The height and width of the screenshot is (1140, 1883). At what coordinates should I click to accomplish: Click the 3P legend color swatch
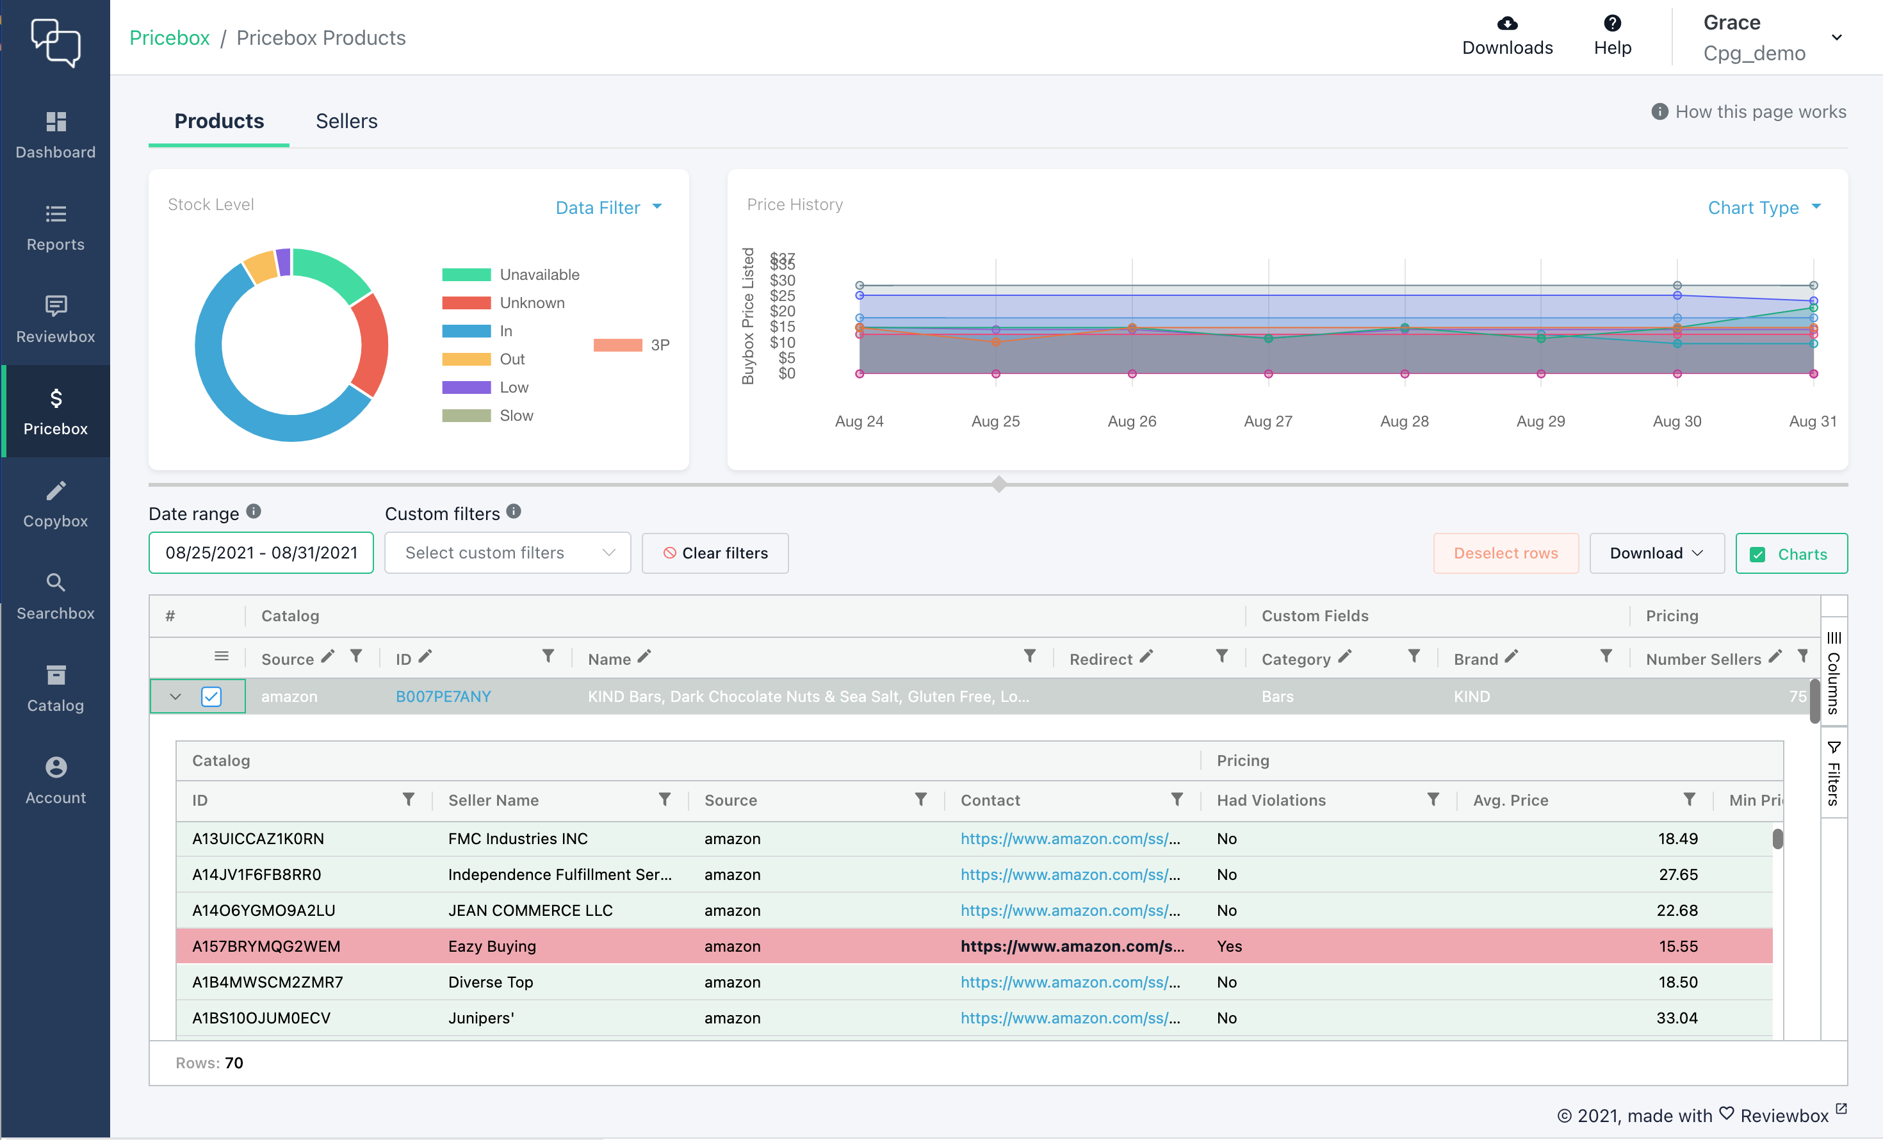pos(617,345)
